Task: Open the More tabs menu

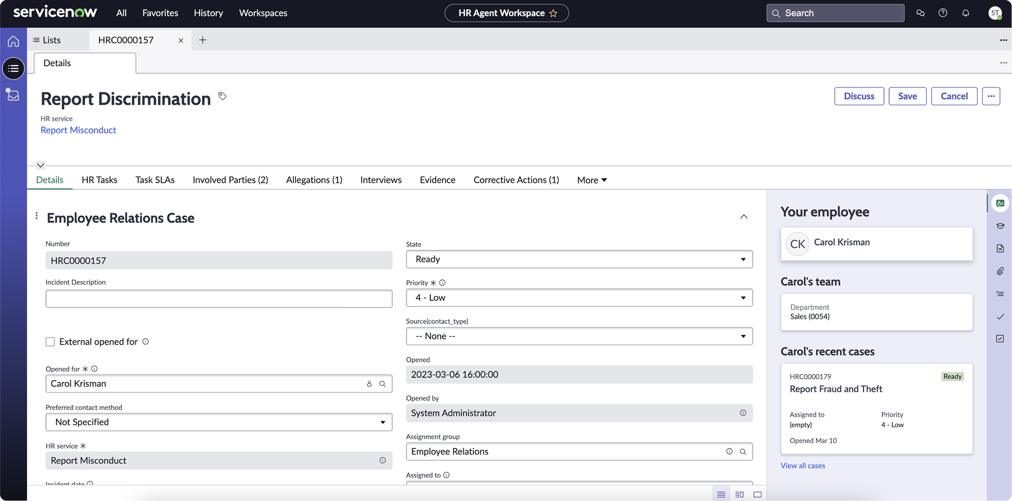Action: tap(592, 180)
